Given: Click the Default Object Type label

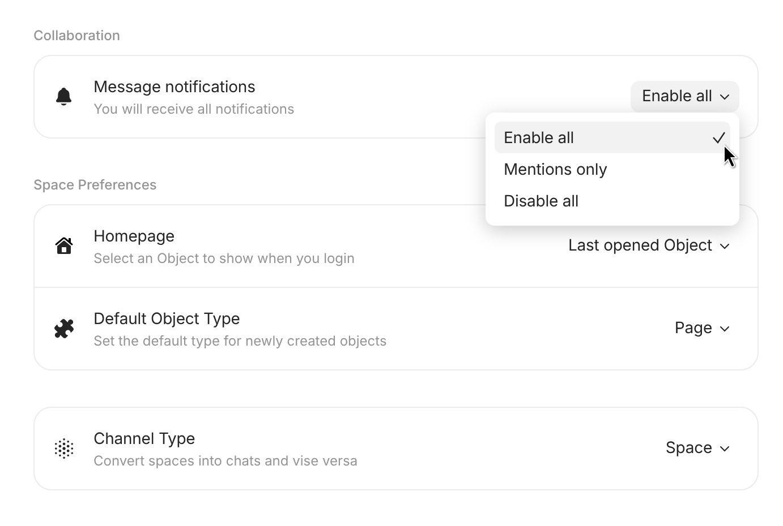Looking at the screenshot, I should [x=167, y=319].
